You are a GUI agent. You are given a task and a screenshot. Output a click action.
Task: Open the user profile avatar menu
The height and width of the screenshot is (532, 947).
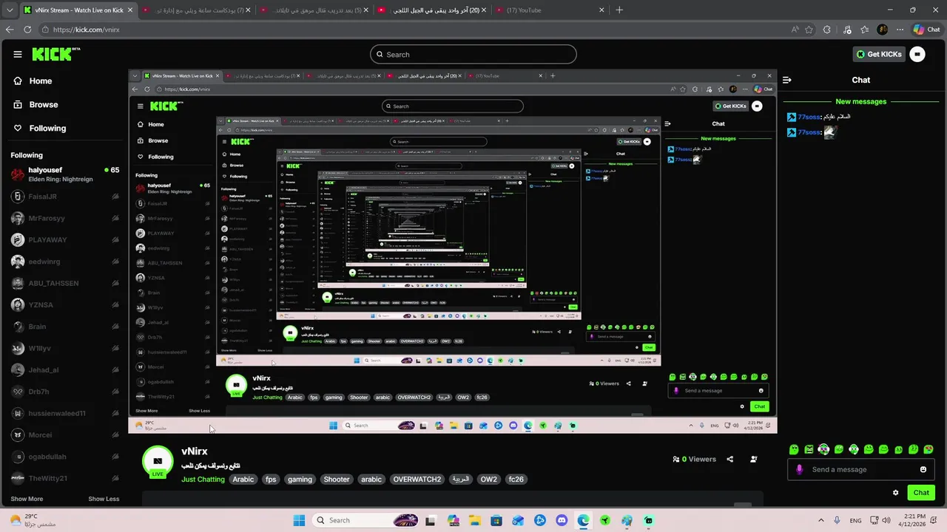coord(917,54)
